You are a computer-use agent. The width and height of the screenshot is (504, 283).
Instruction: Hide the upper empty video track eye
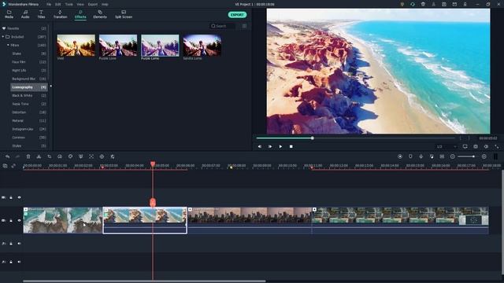(x=19, y=197)
